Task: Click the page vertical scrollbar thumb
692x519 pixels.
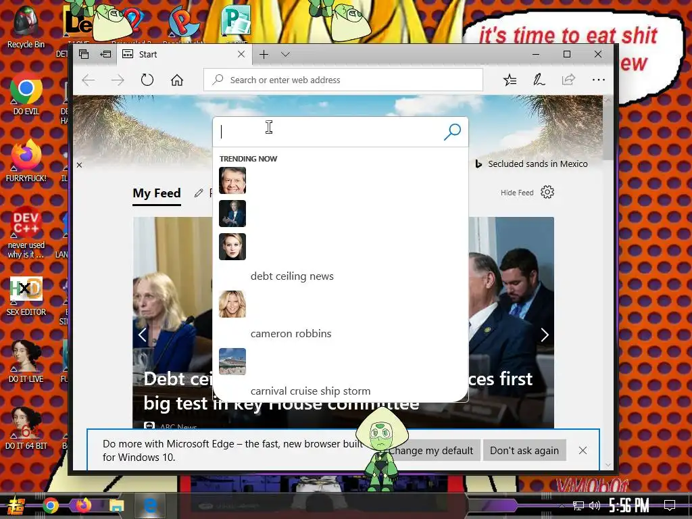Action: (608, 132)
